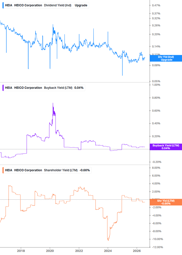Image resolution: width=182 pixels, height=255 pixels.
Task: Click the 0.08% tick on dividend yield axis
Action: tap(156, 65)
